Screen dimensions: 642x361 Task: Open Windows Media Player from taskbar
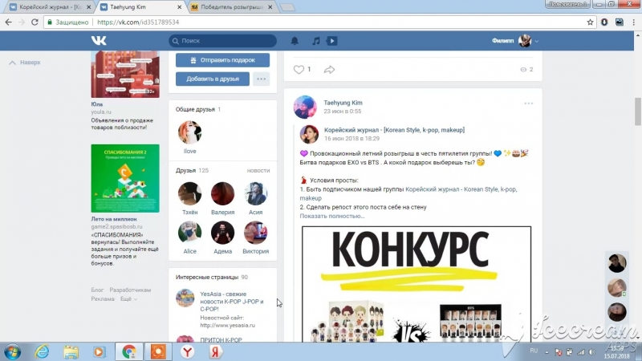point(99,351)
